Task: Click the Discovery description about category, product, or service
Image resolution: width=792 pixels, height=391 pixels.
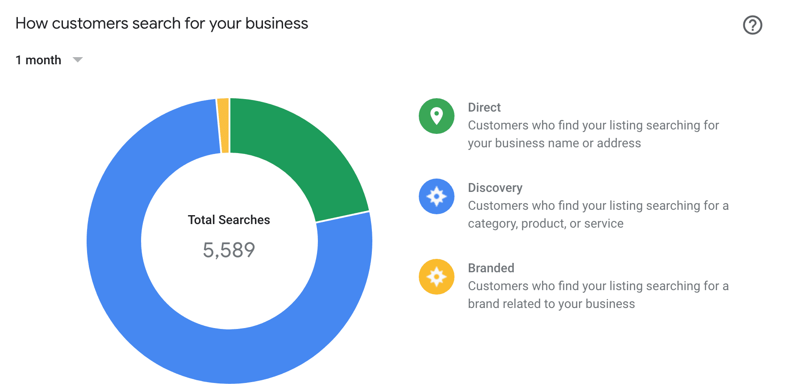Action: [x=598, y=214]
